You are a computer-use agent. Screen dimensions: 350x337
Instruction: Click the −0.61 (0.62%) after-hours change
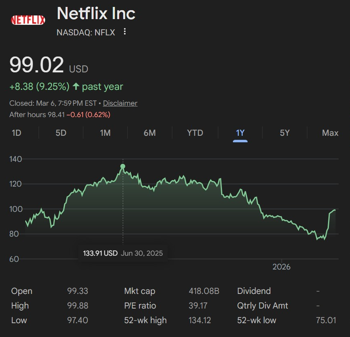[88, 115]
